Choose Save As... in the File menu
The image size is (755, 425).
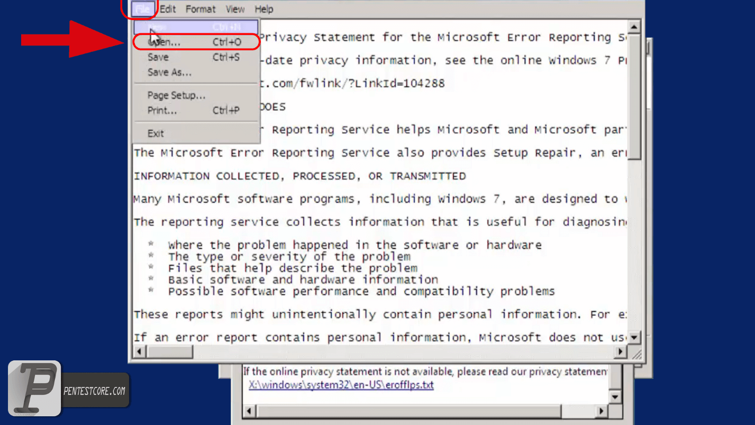196,73
